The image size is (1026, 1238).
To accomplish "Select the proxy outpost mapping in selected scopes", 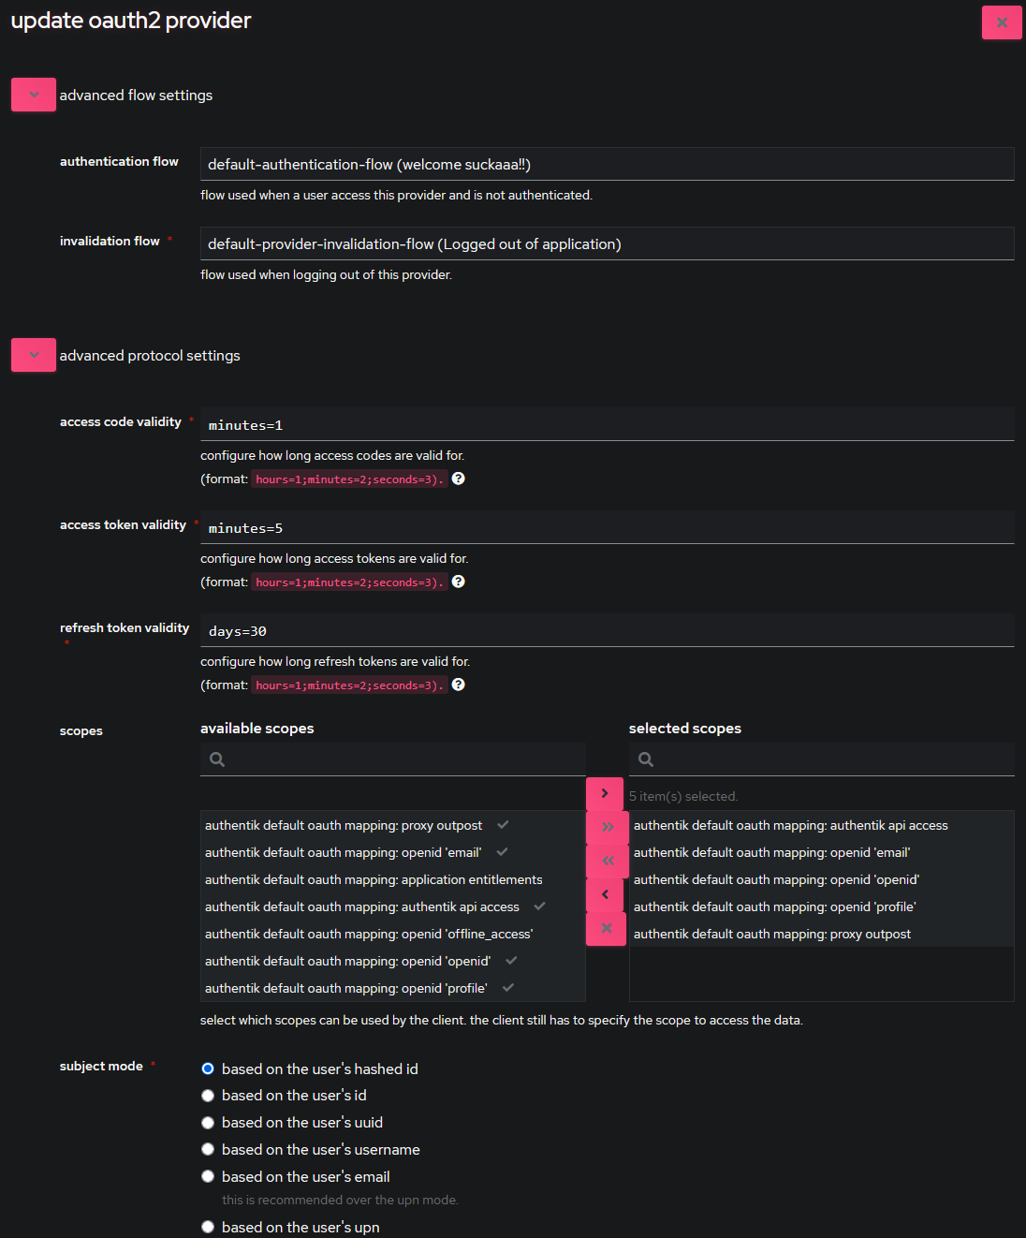I will (x=772, y=934).
